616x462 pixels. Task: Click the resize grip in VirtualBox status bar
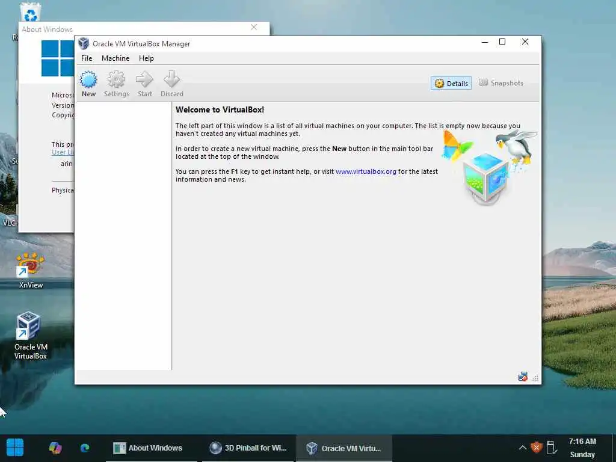pos(535,378)
